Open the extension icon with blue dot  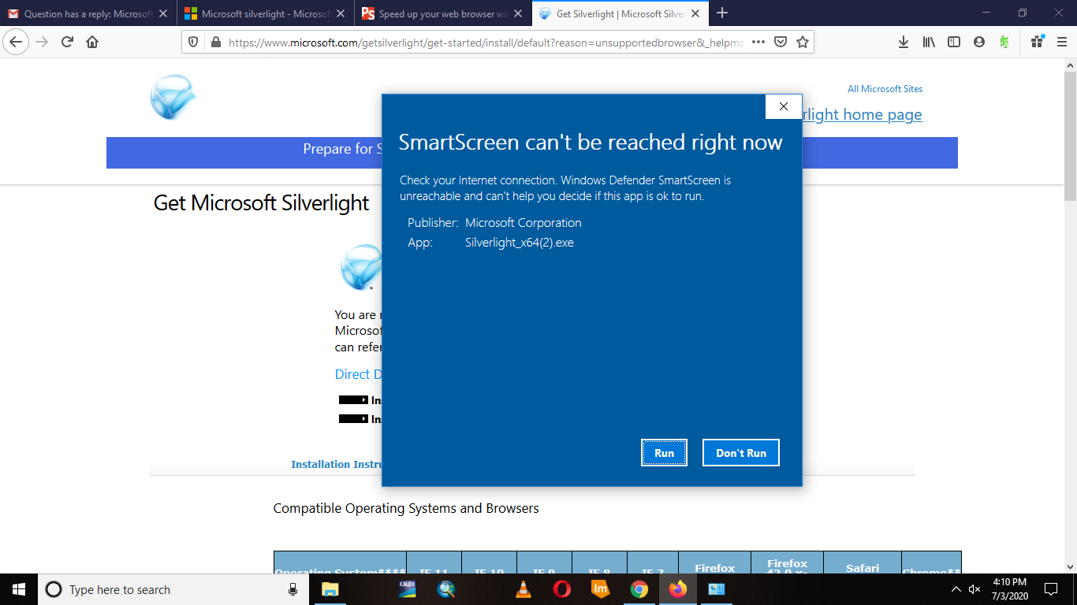tap(1037, 43)
